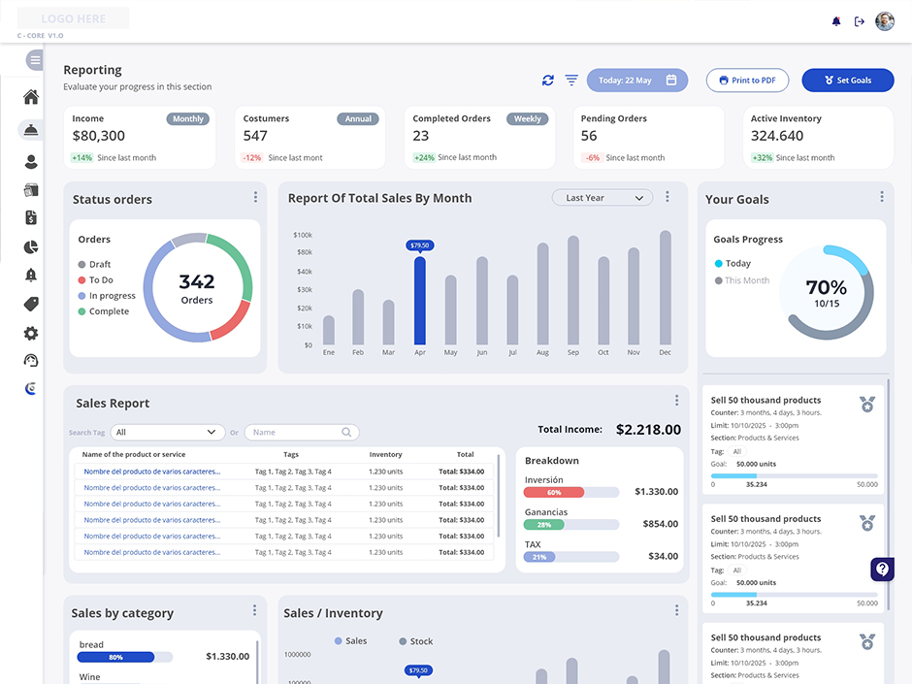
Task: Click the refresh icon beside the filter
Action: (548, 81)
